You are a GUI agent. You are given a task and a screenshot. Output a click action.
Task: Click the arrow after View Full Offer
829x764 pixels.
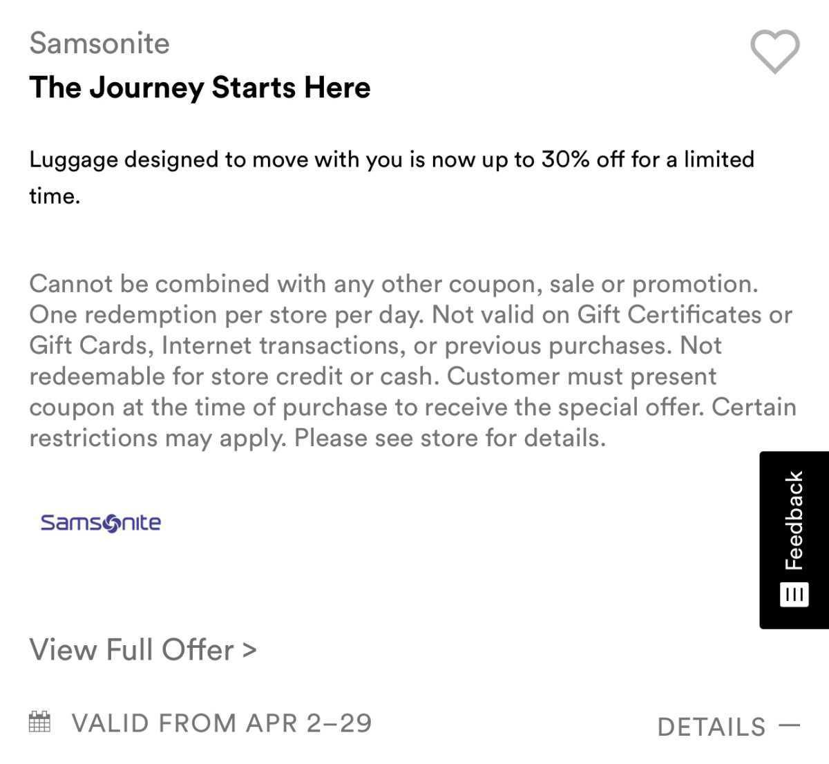(x=249, y=649)
